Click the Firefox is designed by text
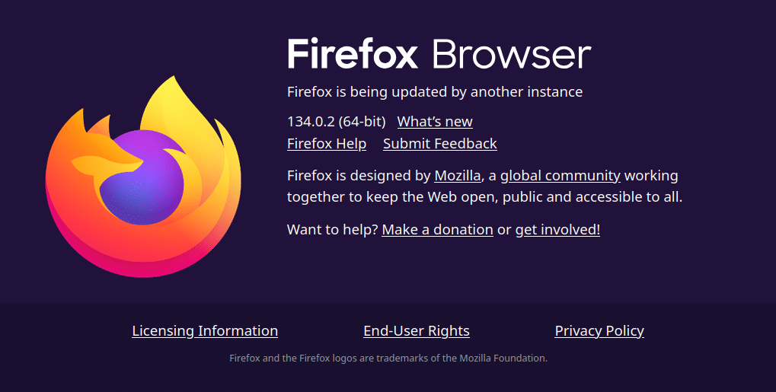Image resolution: width=776 pixels, height=392 pixels. pos(359,176)
